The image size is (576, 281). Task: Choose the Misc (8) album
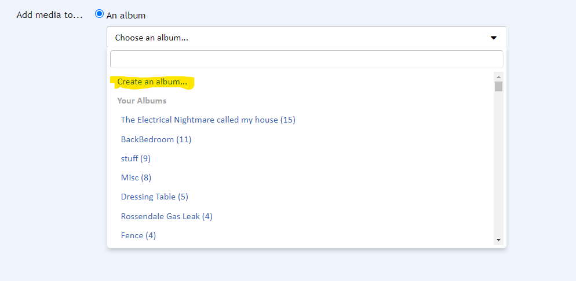click(136, 178)
